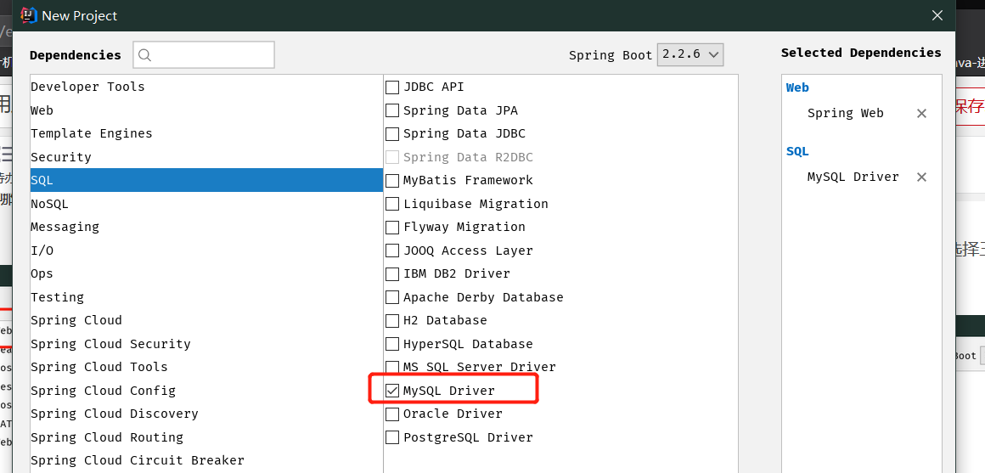Viewport: 985px width, 473px height.
Task: Choose Spring Cloud Security category
Action: coord(206,344)
